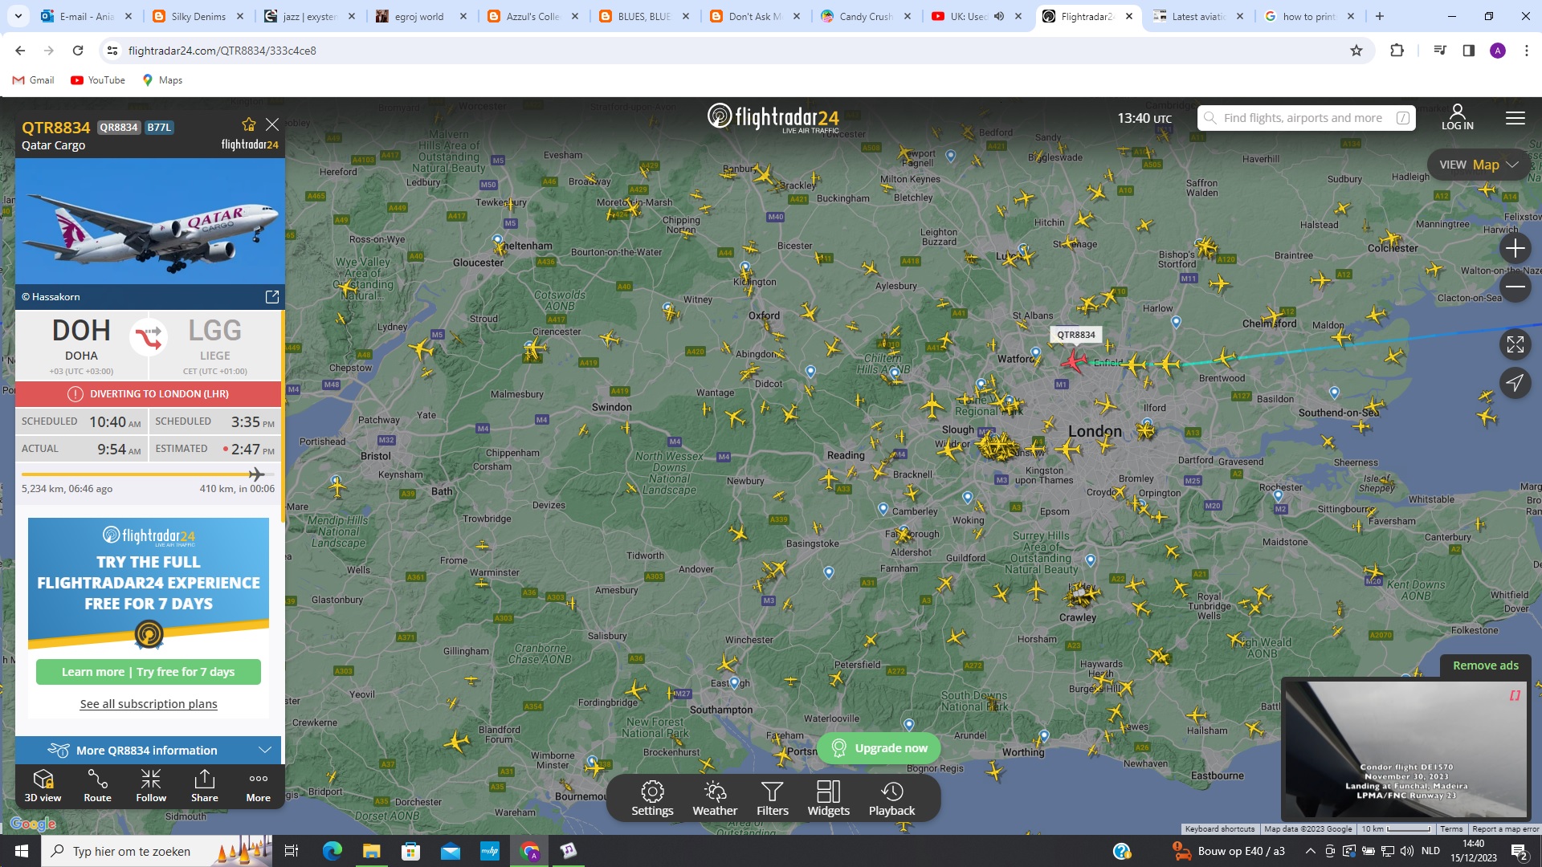Open map Filters
1542x867 pixels.
pos(773,798)
